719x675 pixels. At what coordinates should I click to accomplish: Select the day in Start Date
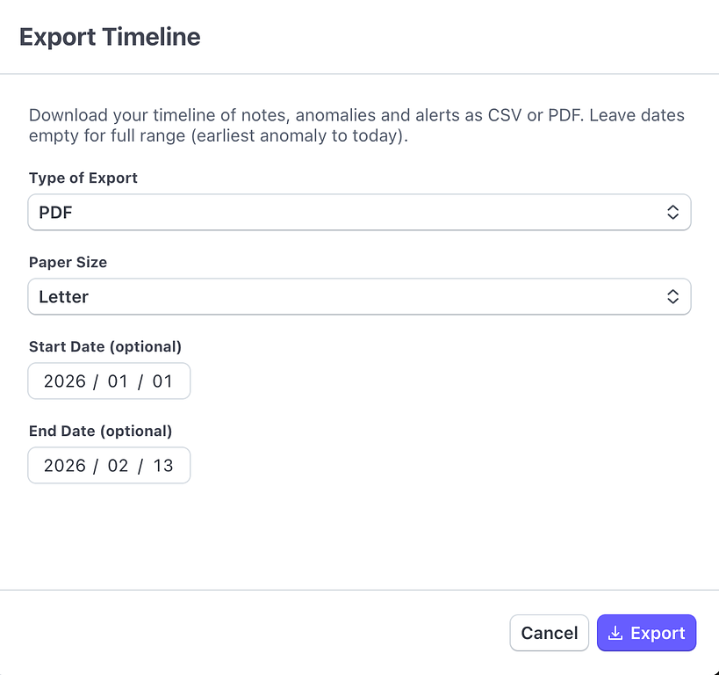[162, 381]
